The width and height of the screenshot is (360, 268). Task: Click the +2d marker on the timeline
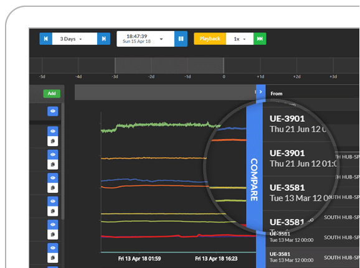coord(297,76)
